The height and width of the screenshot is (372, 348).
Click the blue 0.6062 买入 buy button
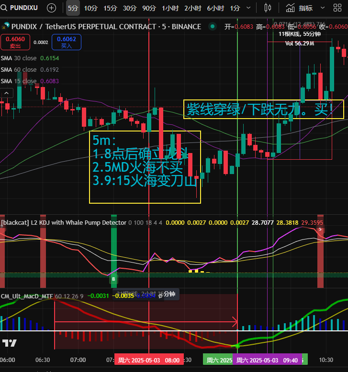pyautogui.click(x=67, y=42)
